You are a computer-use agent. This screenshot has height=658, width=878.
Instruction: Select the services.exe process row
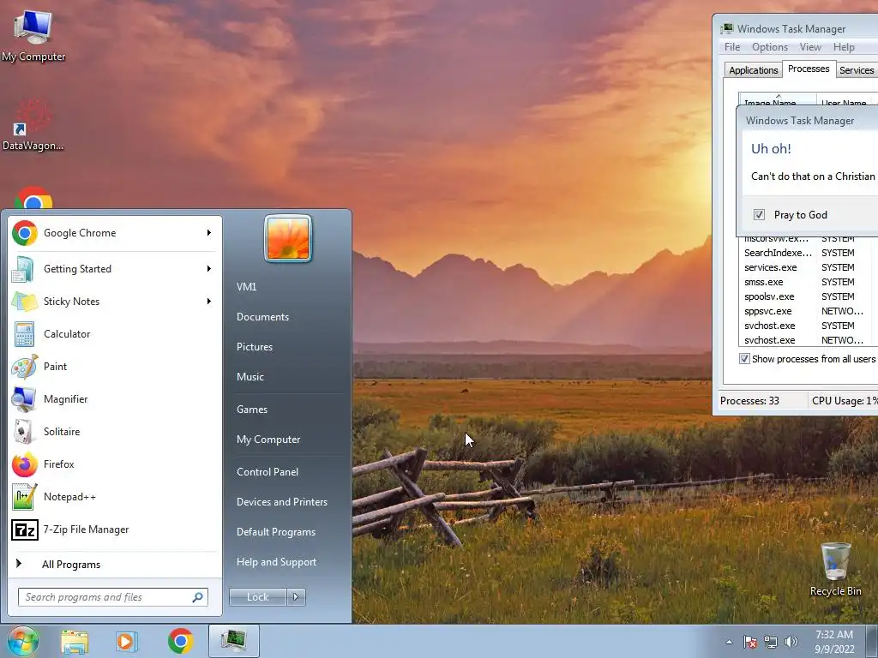coord(808,267)
